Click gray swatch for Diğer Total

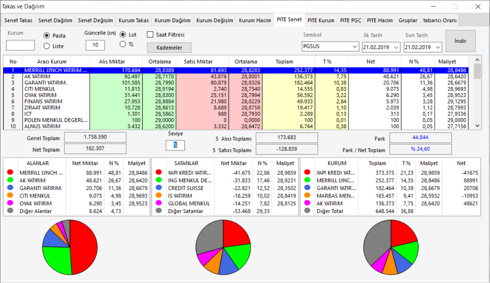(x=307, y=211)
